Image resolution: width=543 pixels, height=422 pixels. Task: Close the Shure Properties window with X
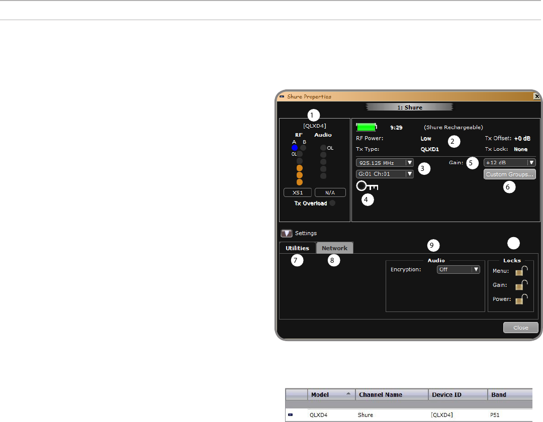click(537, 96)
